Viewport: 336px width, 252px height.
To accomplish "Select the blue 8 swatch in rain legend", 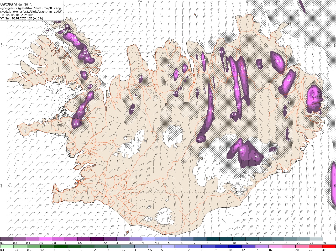I will coord(208,246).
